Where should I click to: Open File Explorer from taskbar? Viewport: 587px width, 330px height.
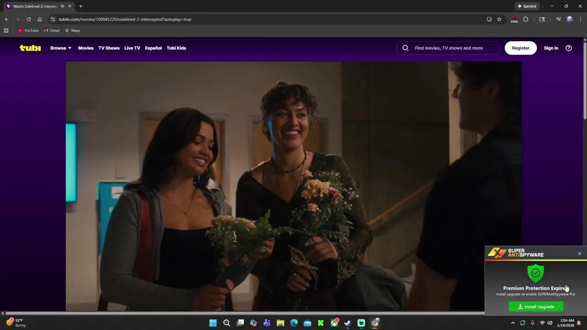click(x=280, y=323)
